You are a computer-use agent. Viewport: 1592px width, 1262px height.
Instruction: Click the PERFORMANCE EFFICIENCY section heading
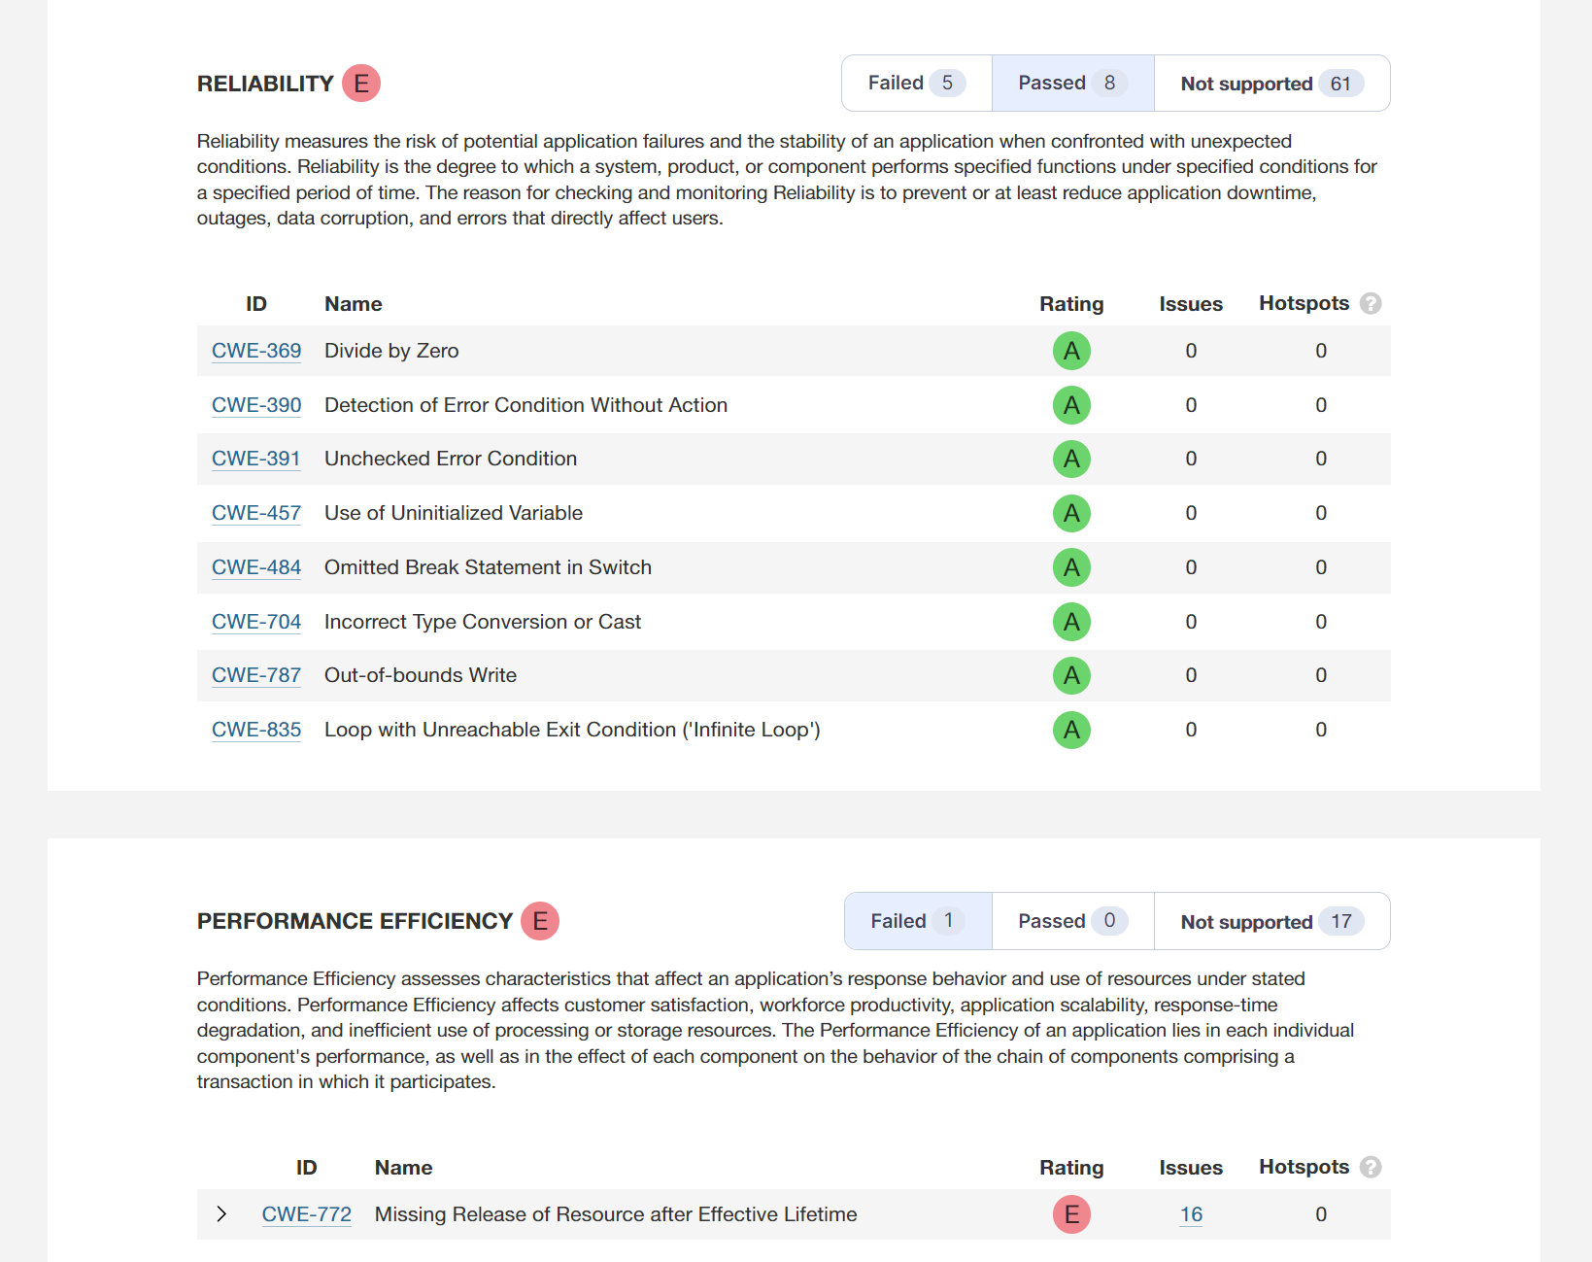[355, 921]
